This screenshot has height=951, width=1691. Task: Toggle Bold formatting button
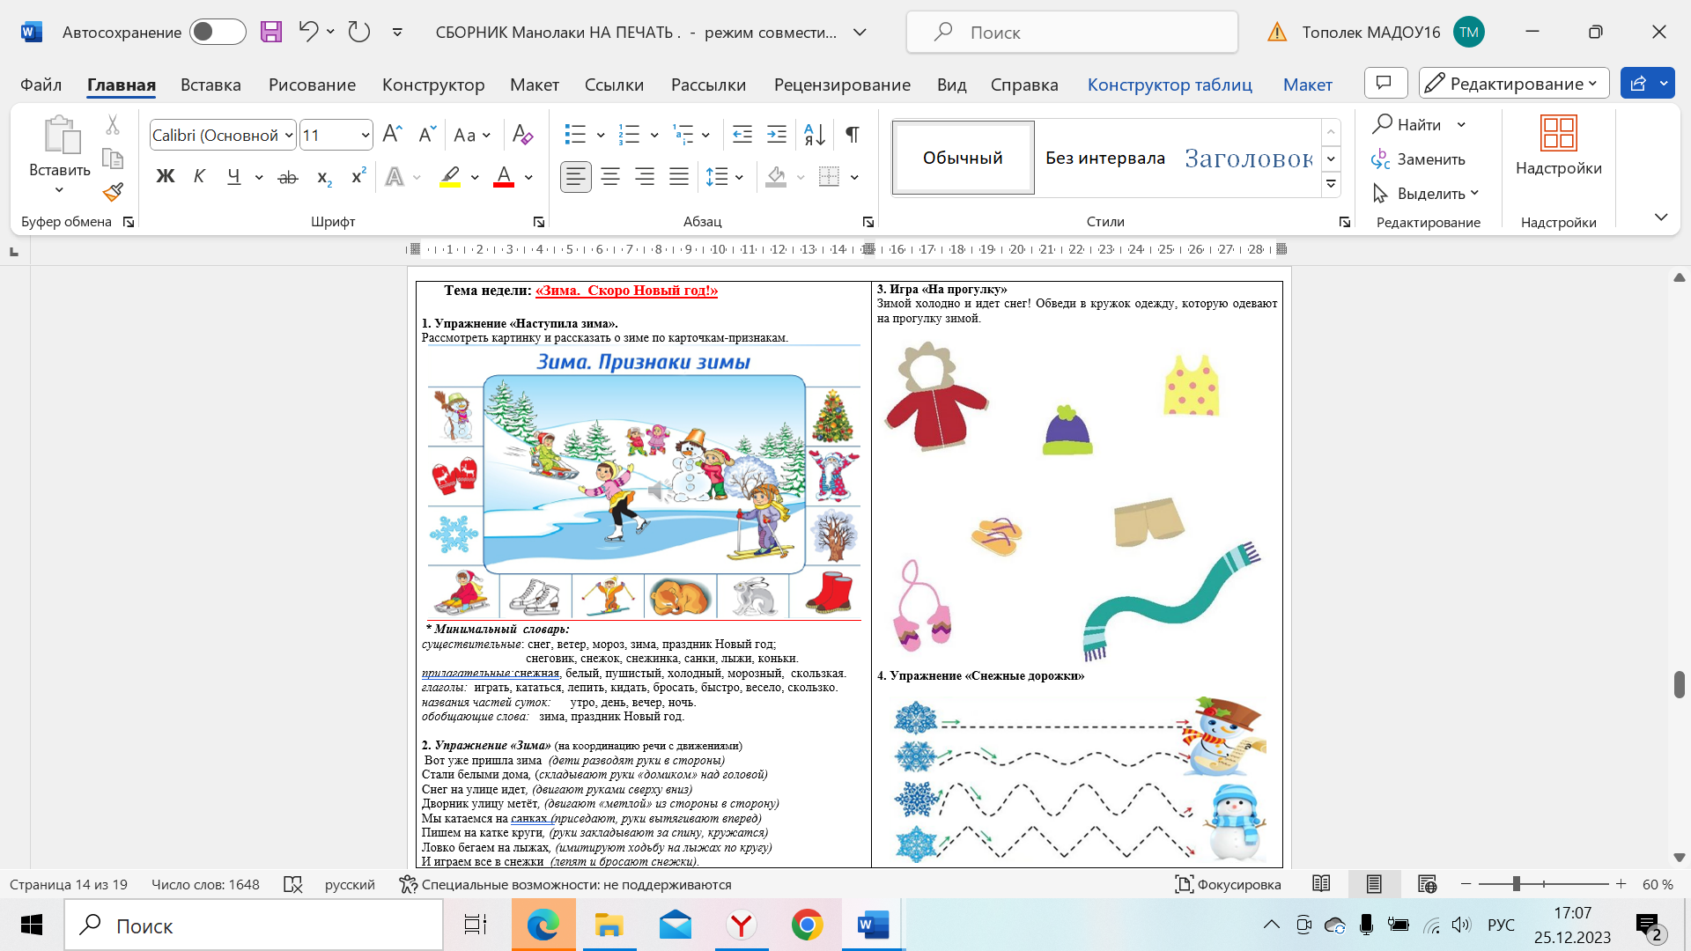click(x=165, y=177)
